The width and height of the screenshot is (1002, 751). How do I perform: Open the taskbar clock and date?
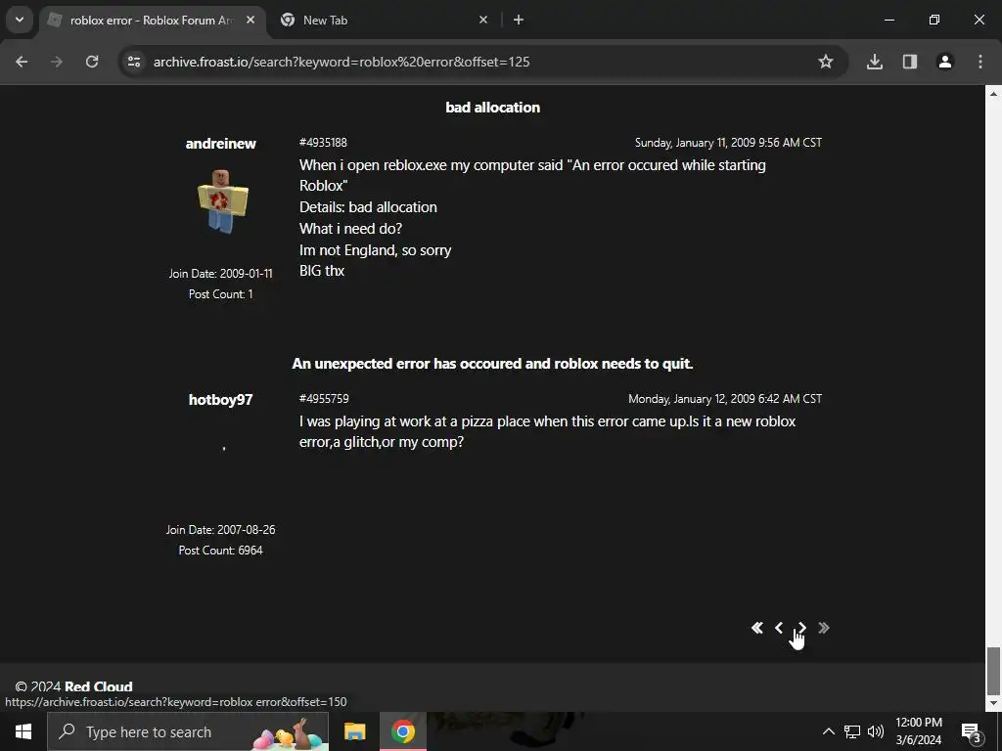click(x=918, y=731)
